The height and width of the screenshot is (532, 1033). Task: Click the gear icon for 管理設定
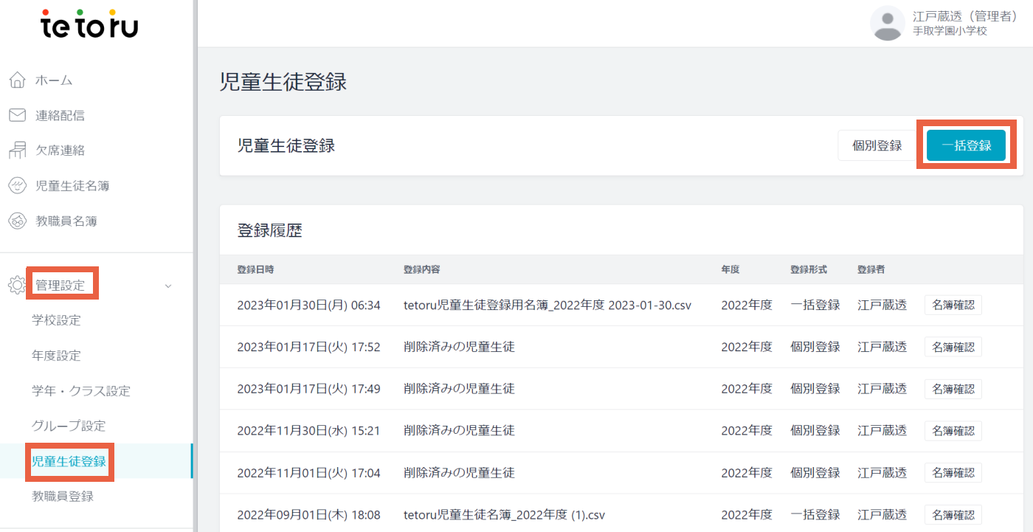pos(17,285)
